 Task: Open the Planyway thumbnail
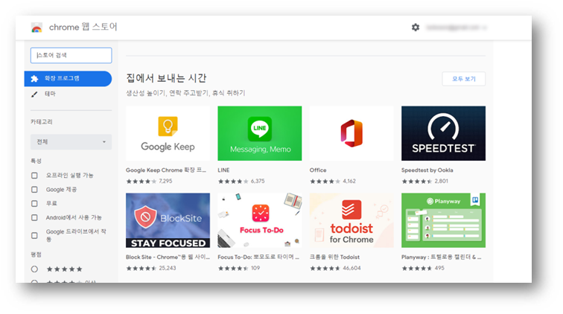(443, 220)
